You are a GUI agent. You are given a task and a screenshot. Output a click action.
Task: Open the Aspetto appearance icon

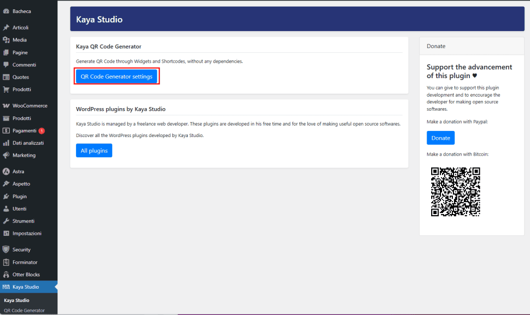click(x=7, y=184)
